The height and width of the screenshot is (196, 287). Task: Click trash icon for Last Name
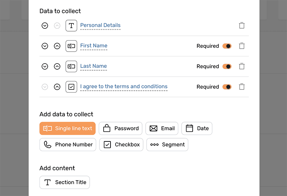coord(242,66)
